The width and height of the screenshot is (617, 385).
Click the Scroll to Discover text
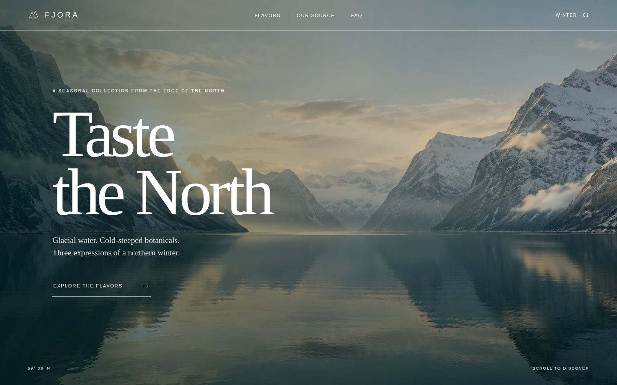pyautogui.click(x=561, y=368)
